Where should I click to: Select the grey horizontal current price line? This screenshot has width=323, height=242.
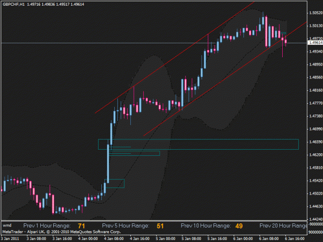154,43
